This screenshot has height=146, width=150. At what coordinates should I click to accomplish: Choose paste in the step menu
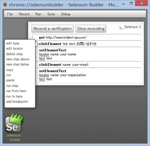pos(10,80)
